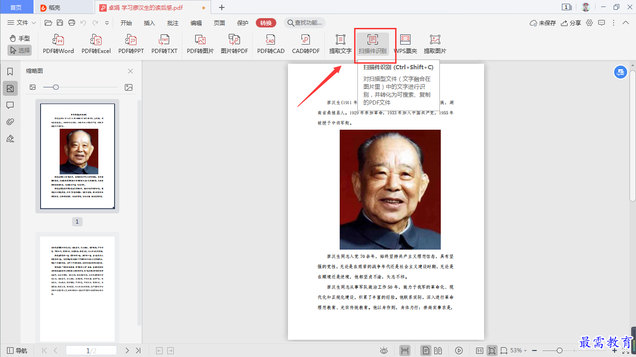Viewport: 636px width, 357px height.
Task: Click the 扫描件识别 OCR tool
Action: tap(372, 45)
